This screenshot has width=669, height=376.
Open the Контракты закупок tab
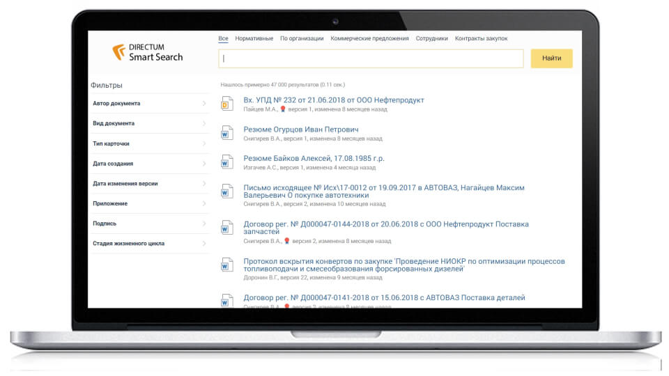click(481, 38)
